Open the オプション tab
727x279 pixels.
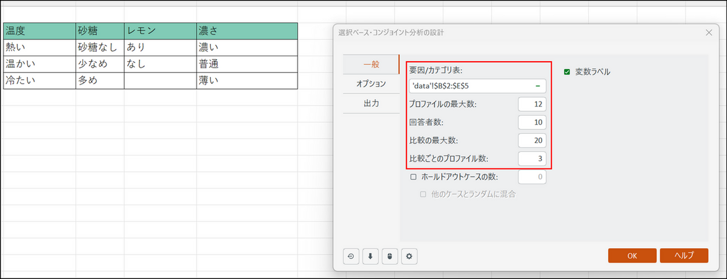click(x=371, y=84)
